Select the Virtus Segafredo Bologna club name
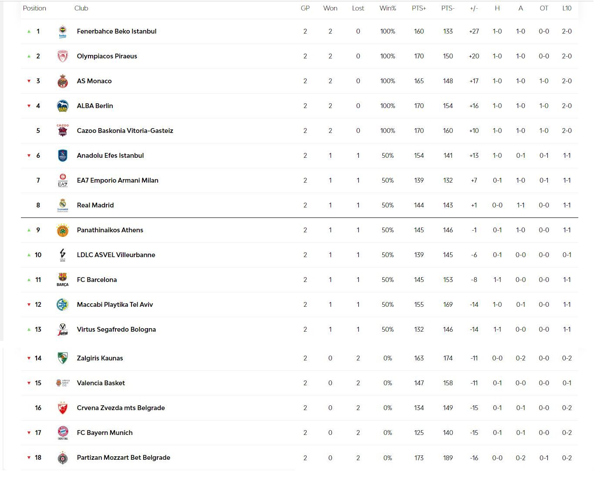The height and width of the screenshot is (482, 594). point(116,329)
